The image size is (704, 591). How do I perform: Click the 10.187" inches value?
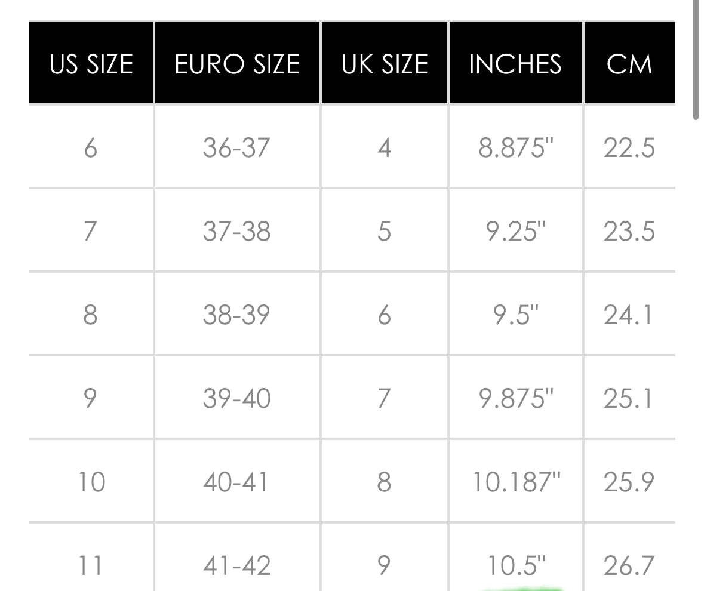pyautogui.click(x=516, y=482)
